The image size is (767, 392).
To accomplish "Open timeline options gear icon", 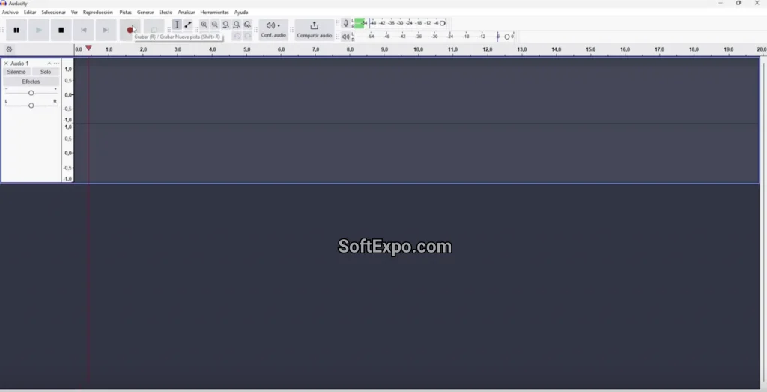I will [x=9, y=49].
